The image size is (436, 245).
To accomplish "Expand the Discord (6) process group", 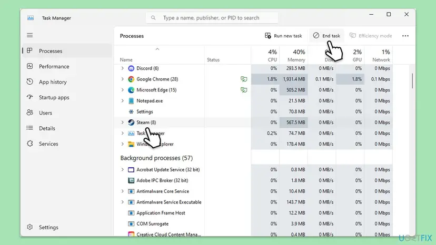I will point(122,68).
